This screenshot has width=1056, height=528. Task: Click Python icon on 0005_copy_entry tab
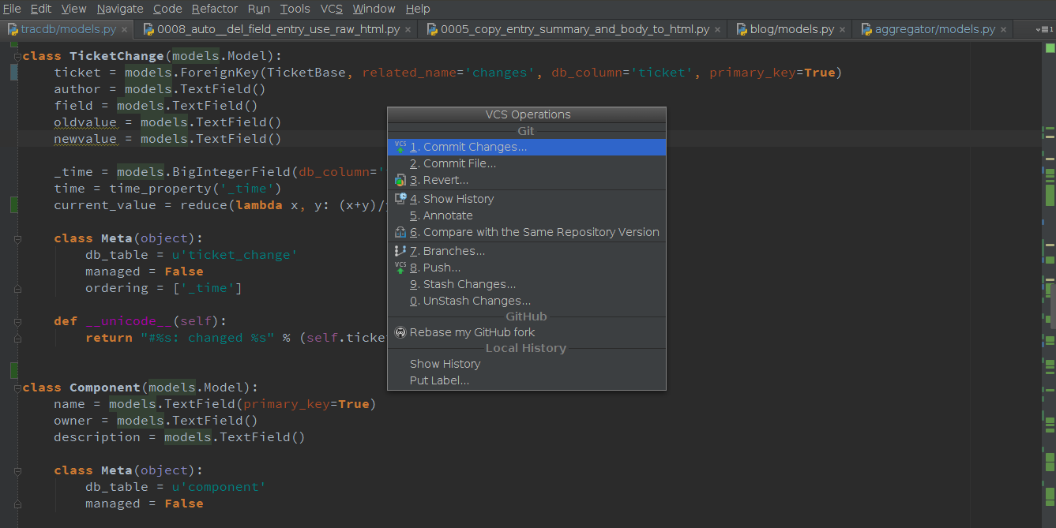click(431, 29)
